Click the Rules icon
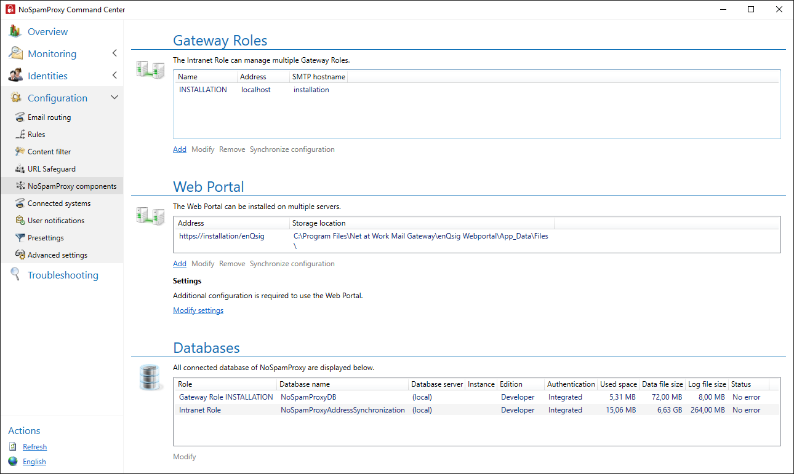The image size is (794, 474). pyautogui.click(x=20, y=135)
